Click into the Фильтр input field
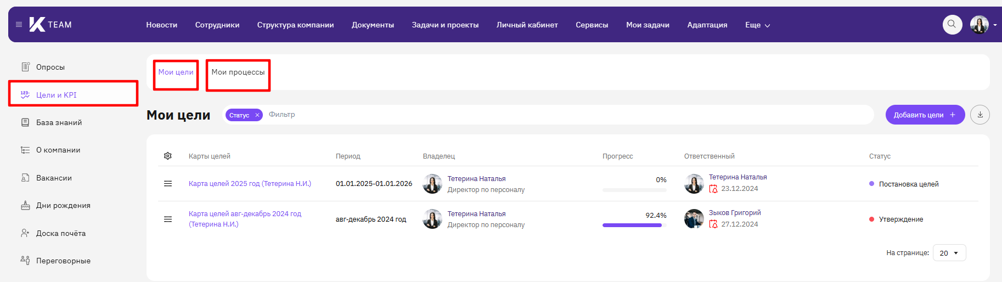Screen dimensions: 1002x282 568,115
